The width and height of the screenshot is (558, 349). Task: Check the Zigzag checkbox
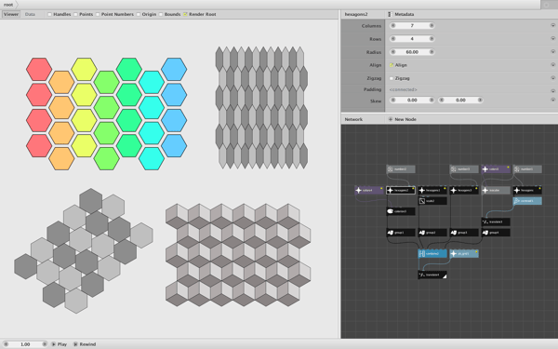click(392, 78)
